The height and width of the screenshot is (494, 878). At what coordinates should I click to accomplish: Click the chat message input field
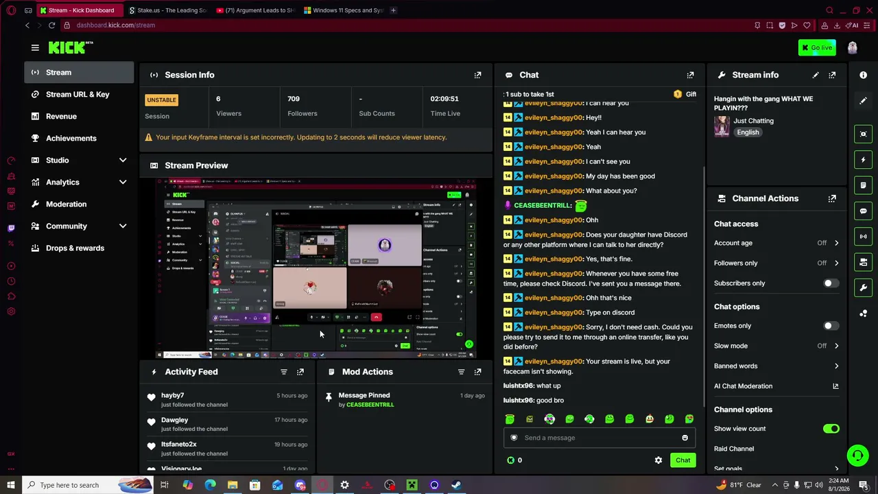(x=600, y=438)
